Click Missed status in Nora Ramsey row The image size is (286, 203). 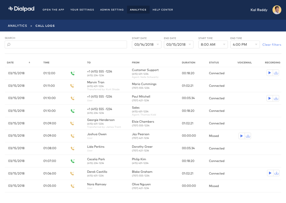214,186
